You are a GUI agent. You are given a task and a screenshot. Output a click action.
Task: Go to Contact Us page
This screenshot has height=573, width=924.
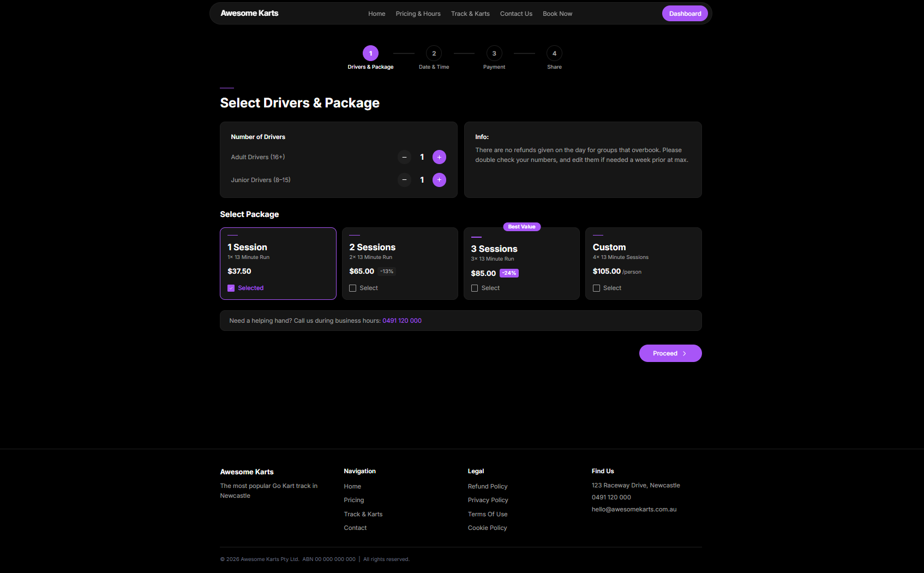coord(516,14)
